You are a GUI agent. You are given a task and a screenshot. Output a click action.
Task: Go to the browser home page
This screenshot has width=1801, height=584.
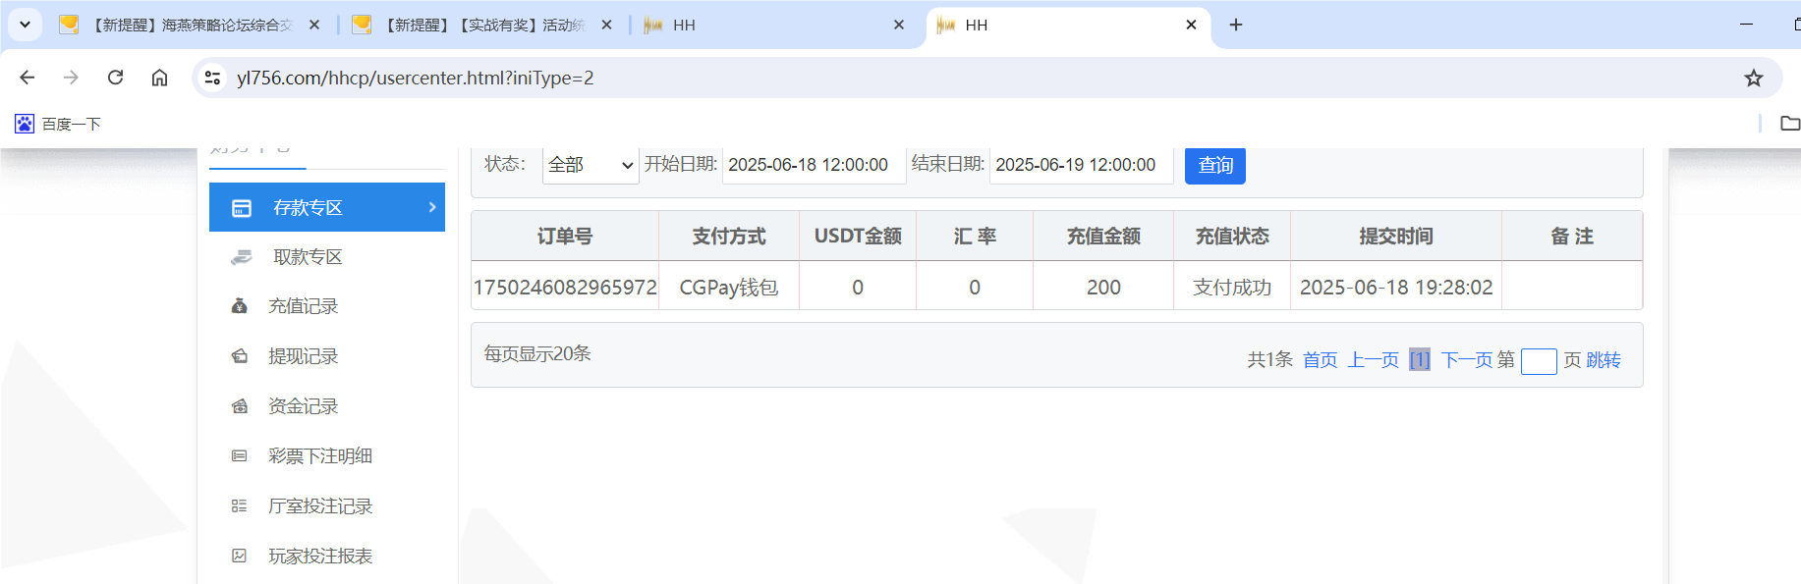tap(159, 78)
